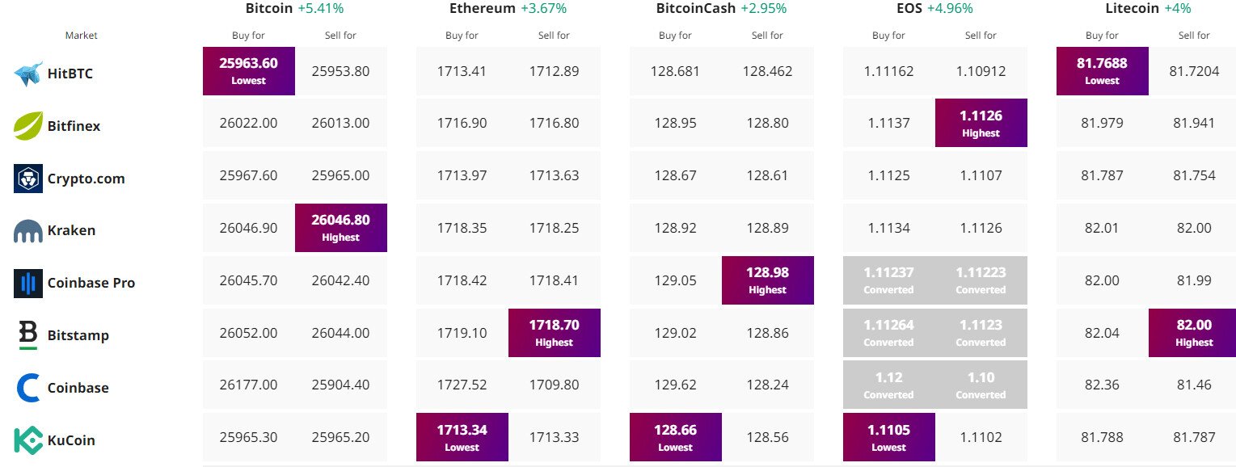Click the Coinbase Pro bars logo

[x=28, y=283]
